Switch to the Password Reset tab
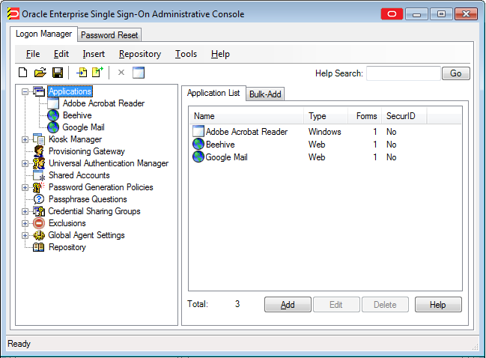This screenshot has height=358, width=486. (x=109, y=35)
